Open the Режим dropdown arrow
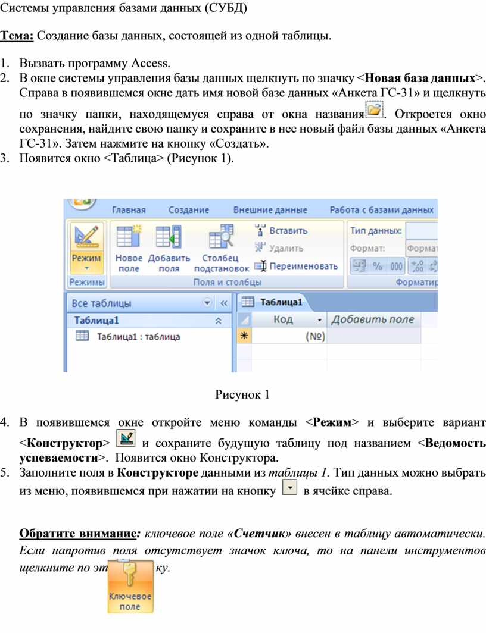 coord(86,268)
